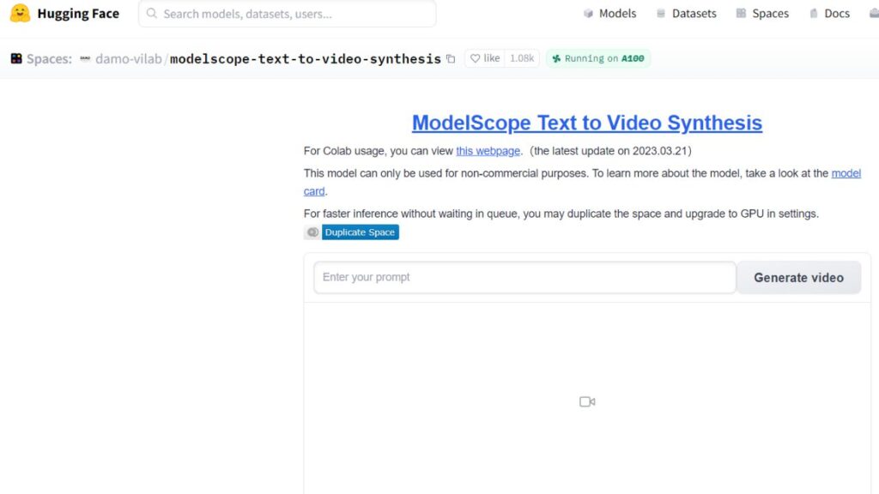Click the running fan status icon
Image resolution: width=879 pixels, height=494 pixels.
pyautogui.click(x=556, y=58)
